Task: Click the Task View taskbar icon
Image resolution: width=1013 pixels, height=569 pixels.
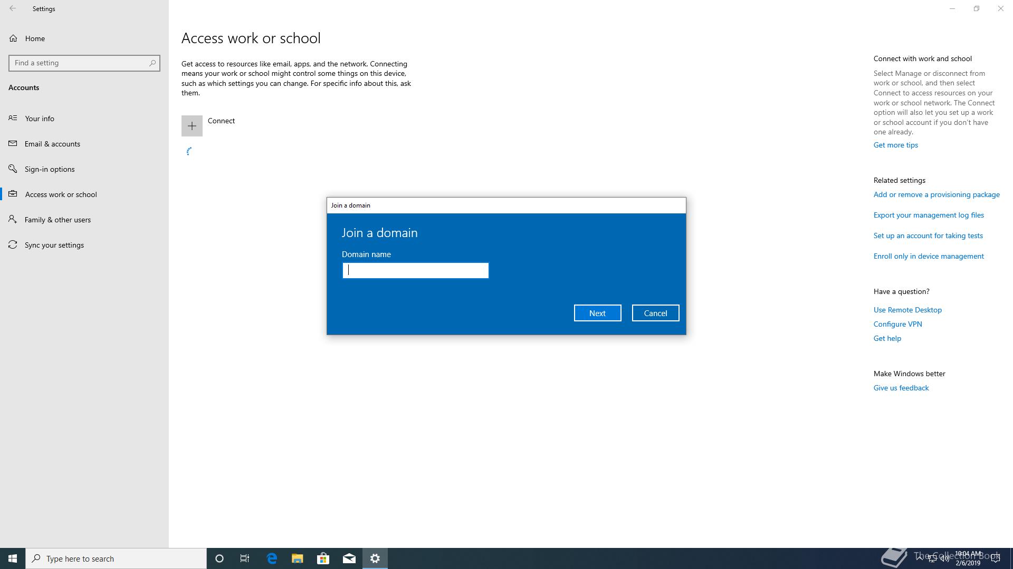Action: pyautogui.click(x=245, y=558)
